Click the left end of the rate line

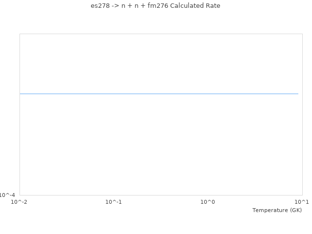coord(20,94)
